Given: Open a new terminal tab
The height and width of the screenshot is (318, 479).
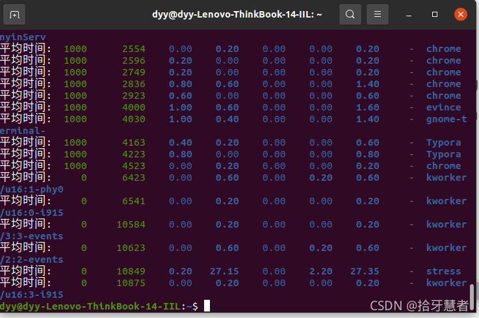Looking at the screenshot, I should (x=14, y=14).
